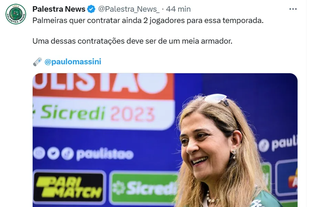Open the @paulomassini mention link
This screenshot has width=314, height=207.
click(73, 62)
